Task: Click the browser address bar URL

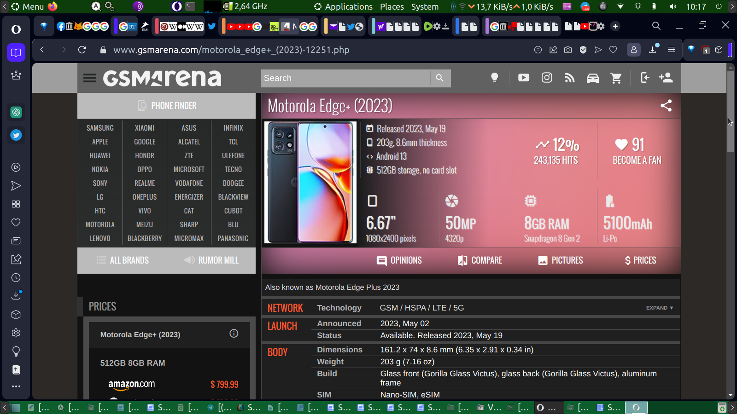Action: [231, 50]
